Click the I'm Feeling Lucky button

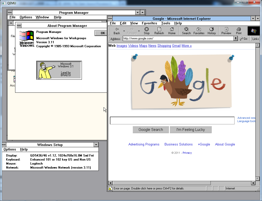[x=191, y=130]
